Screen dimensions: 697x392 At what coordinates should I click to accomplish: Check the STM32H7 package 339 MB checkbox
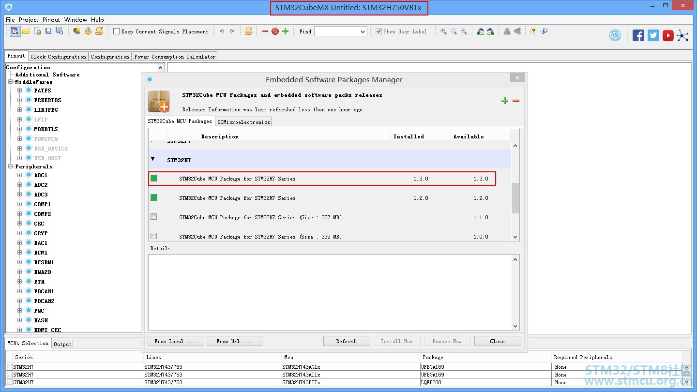154,236
